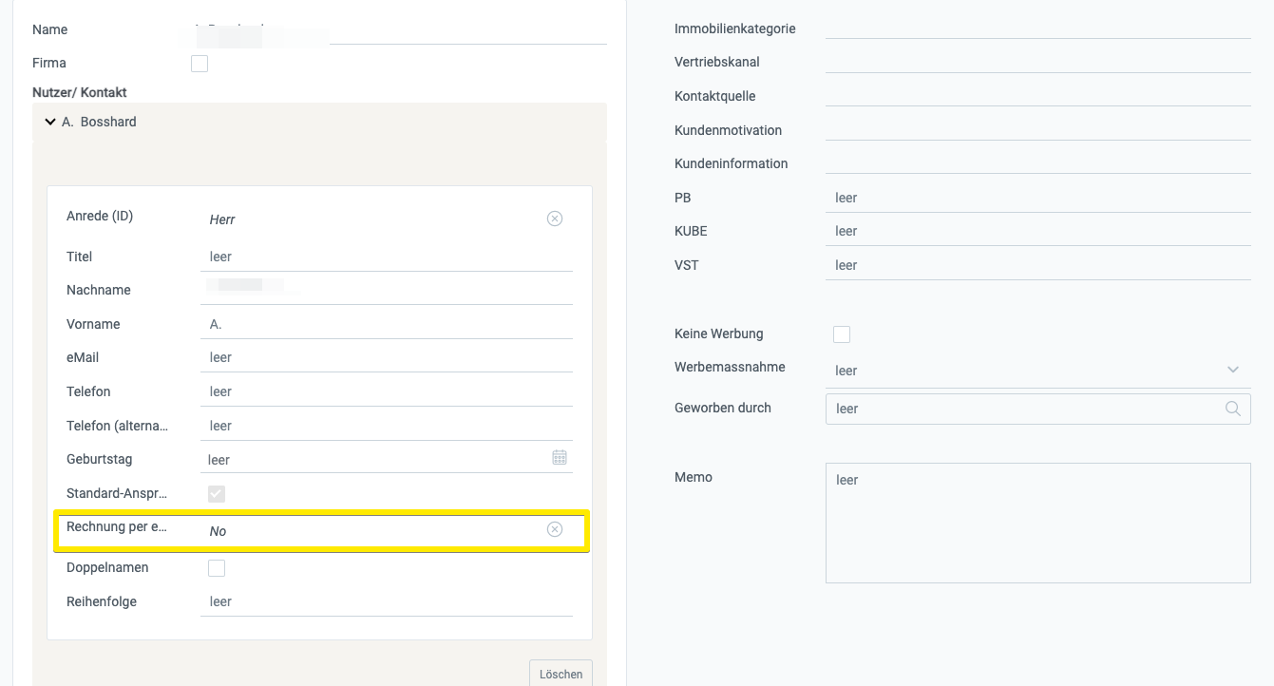Clear the Anrede (ID) value Herr
Viewport: 1274px width, 686px height.
555,219
